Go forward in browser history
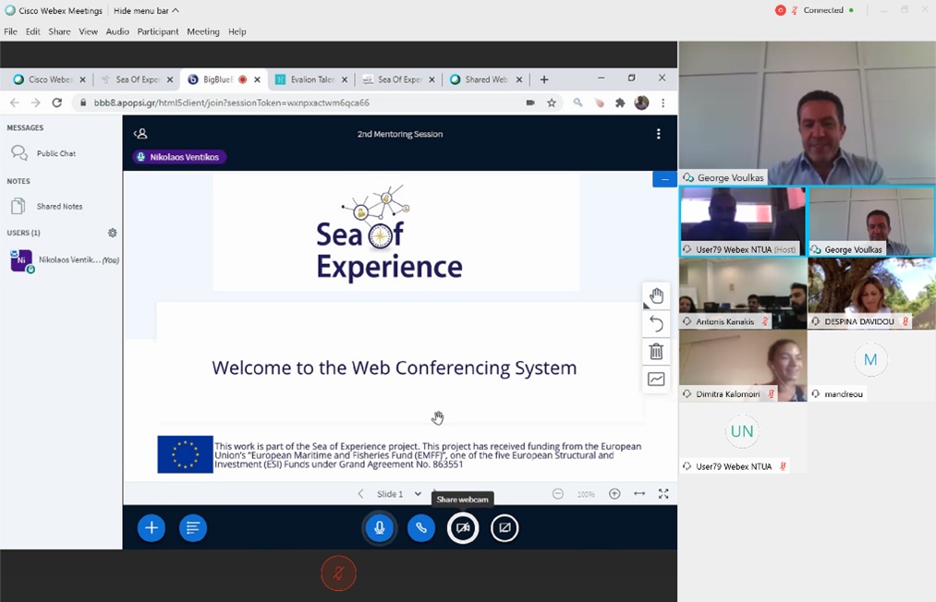The width and height of the screenshot is (936, 602). point(36,102)
